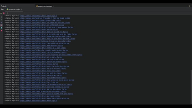
Task: Open the Patrick-bruel-desole lyrics link
Action: pos(39,30)
